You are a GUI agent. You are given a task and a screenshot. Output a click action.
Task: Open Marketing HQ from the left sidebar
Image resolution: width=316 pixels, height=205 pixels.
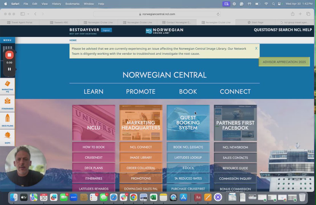coord(7,86)
